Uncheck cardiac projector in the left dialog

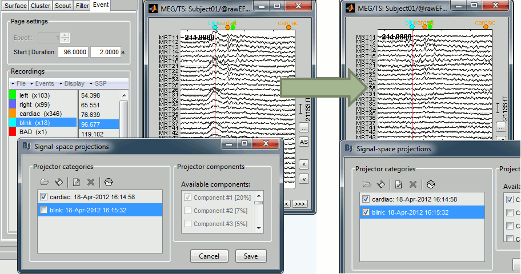42,198
